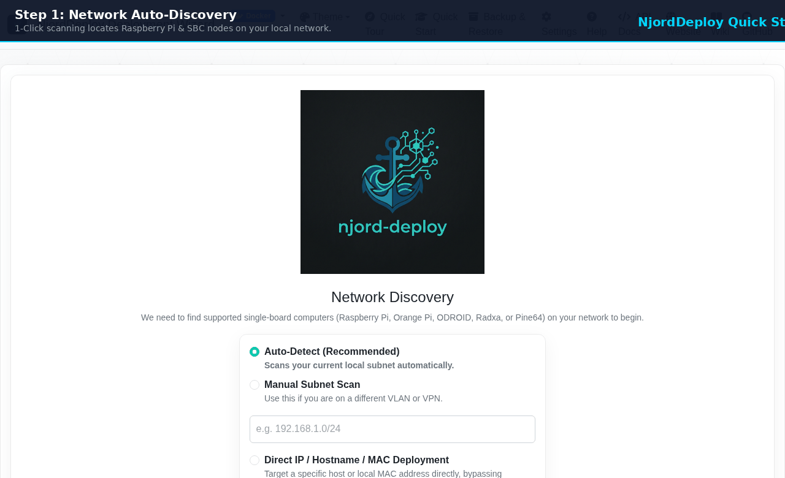
Task: Click the Quick Start graduation cap icon
Action: [x=421, y=17]
